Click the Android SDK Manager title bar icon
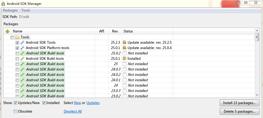Screen dimensions: 263x118 [x=3, y=3]
